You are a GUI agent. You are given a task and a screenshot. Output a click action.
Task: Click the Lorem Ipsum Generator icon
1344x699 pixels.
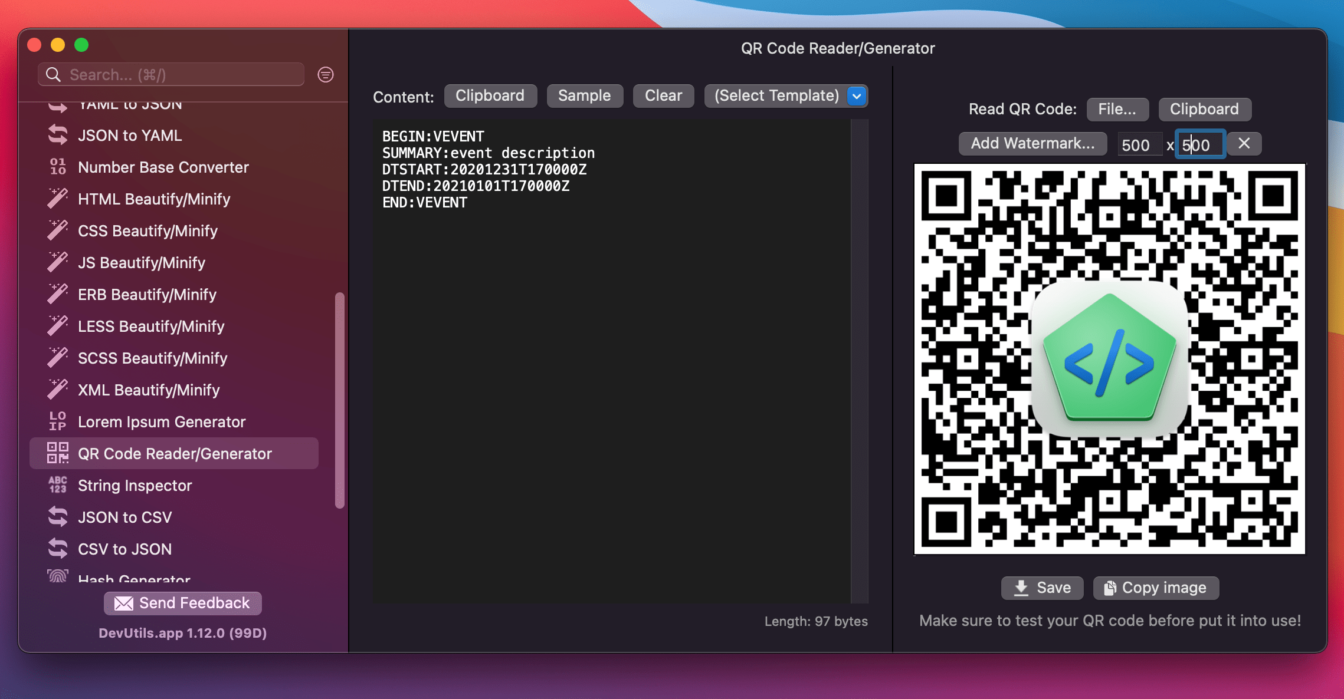click(58, 421)
